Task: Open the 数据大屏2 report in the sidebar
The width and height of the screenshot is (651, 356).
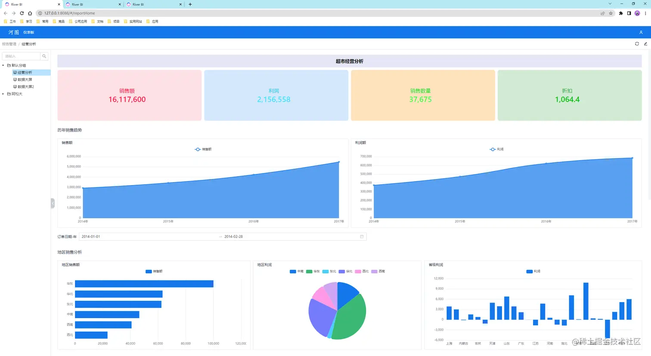Action: [x=26, y=87]
